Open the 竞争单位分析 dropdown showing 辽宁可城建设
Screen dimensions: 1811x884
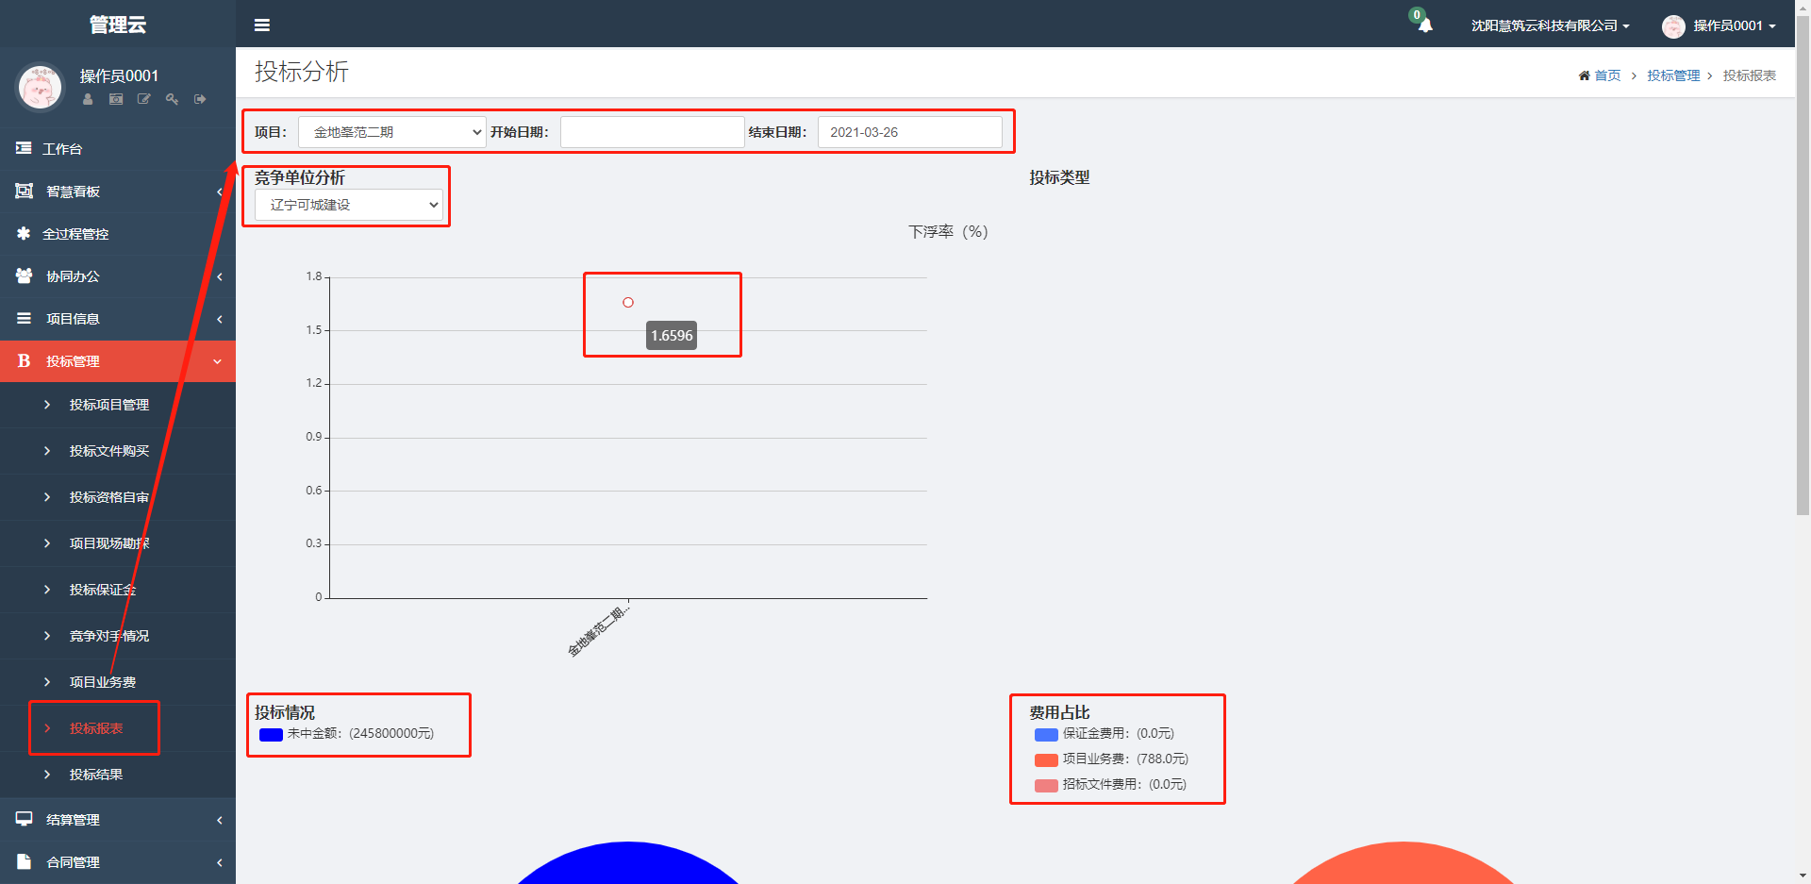point(349,205)
